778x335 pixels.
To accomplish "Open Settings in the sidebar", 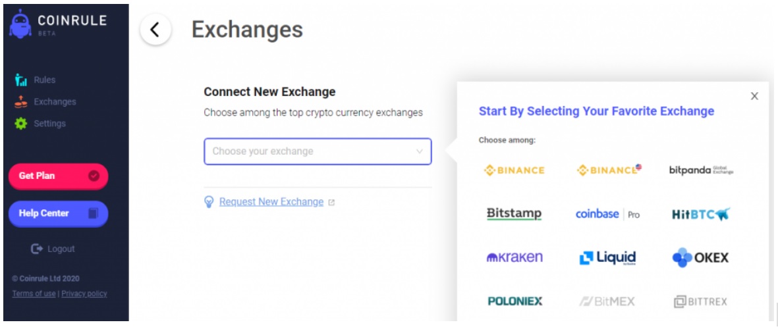I will pos(49,124).
